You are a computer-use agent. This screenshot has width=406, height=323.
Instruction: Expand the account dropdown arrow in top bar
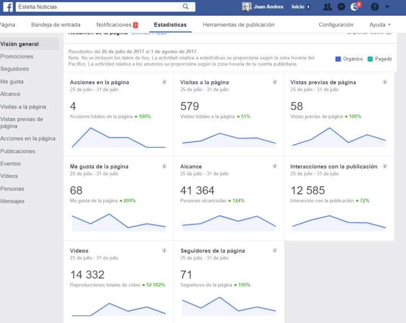click(x=387, y=7)
